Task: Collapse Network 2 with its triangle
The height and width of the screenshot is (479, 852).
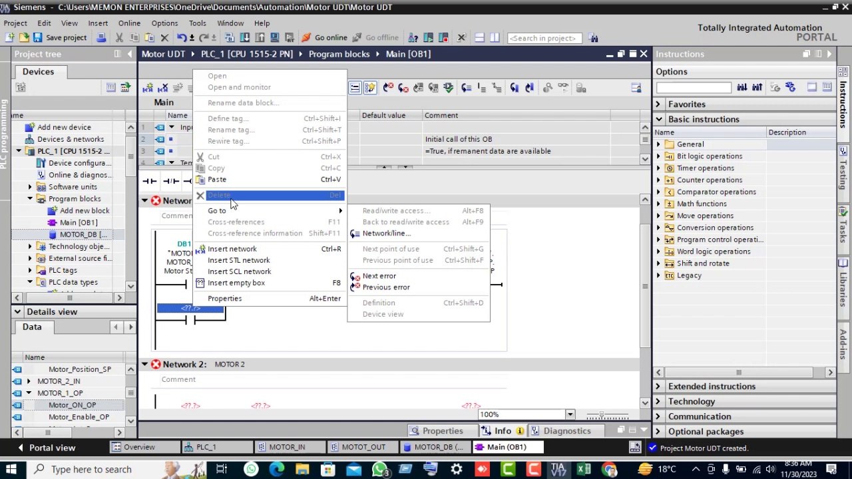Action: pos(144,365)
